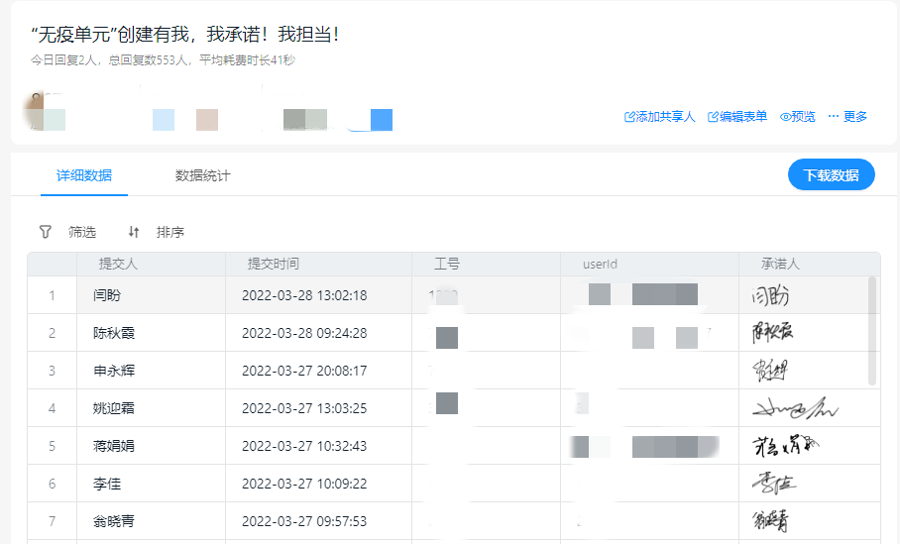Image resolution: width=900 pixels, height=544 pixels.
Task: Open 李佳's signature image
Action: pos(773,484)
